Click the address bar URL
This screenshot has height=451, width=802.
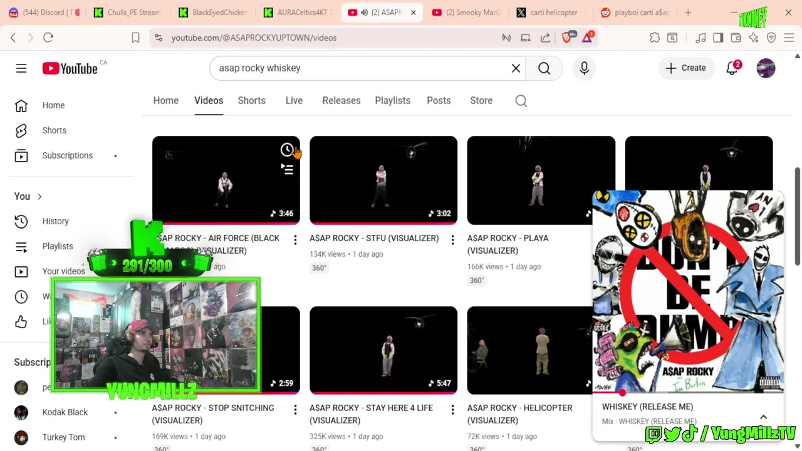(254, 38)
